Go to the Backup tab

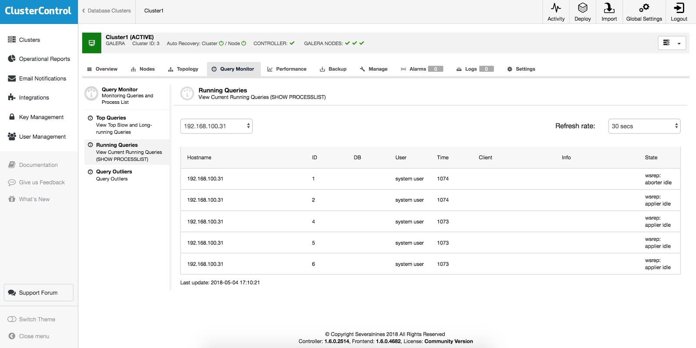click(x=333, y=69)
